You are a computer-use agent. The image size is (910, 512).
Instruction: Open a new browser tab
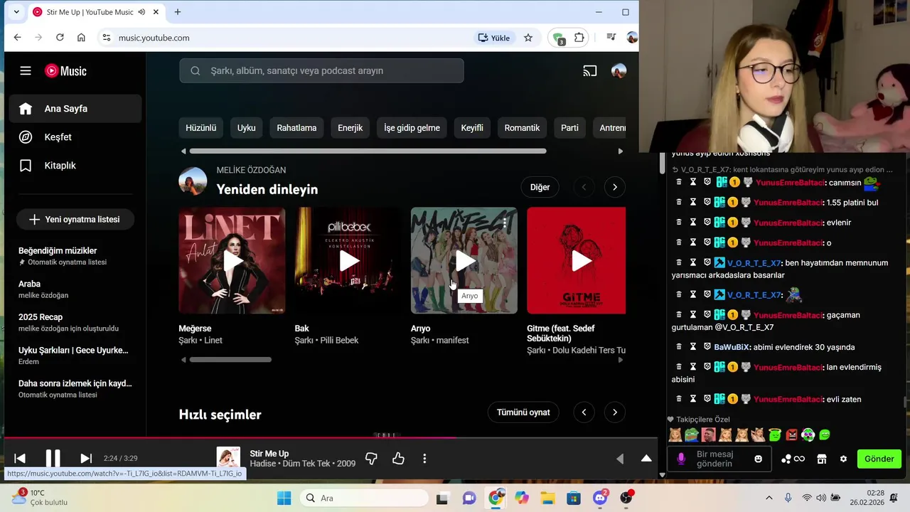coord(178,12)
